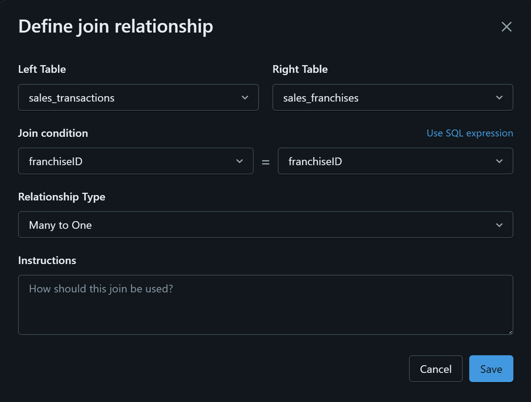Click the chevron arrow beside sales_transactions
The height and width of the screenshot is (402, 531).
245,98
